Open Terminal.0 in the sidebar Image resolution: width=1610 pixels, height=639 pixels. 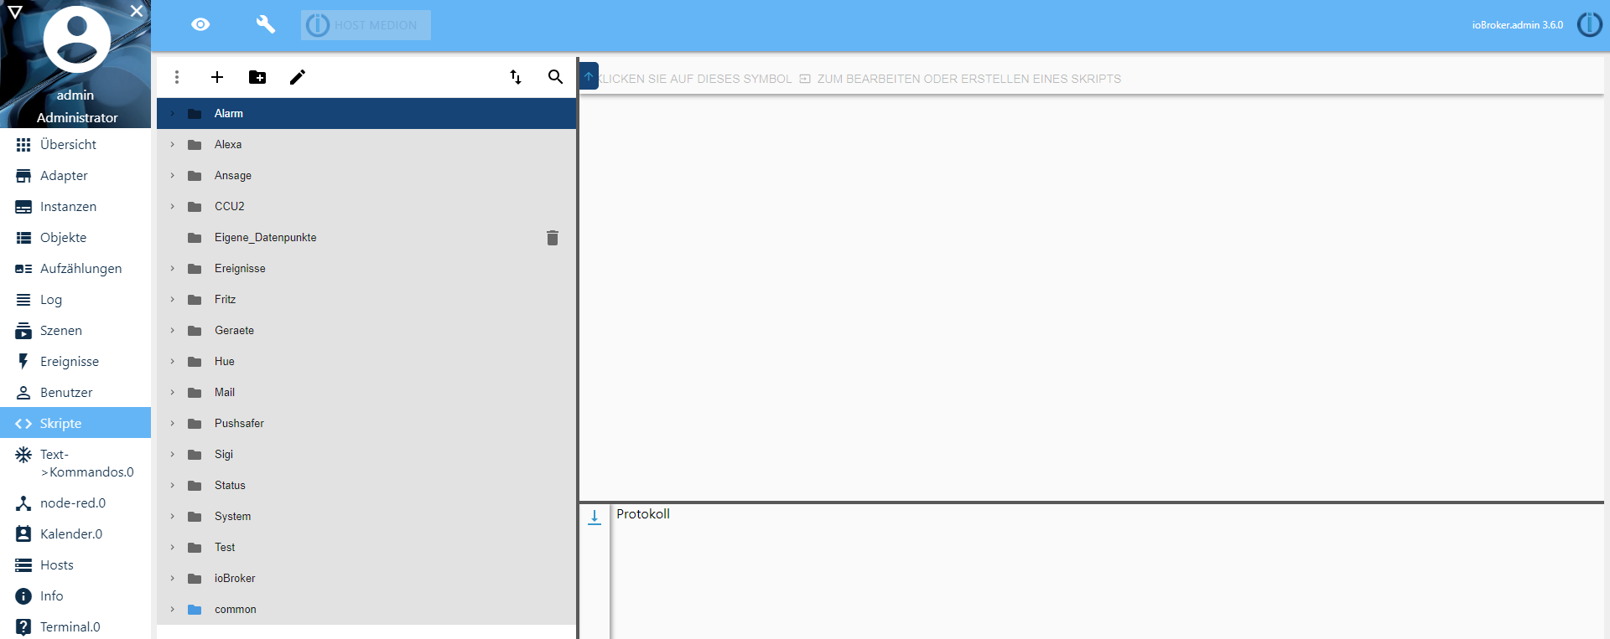pos(75,627)
